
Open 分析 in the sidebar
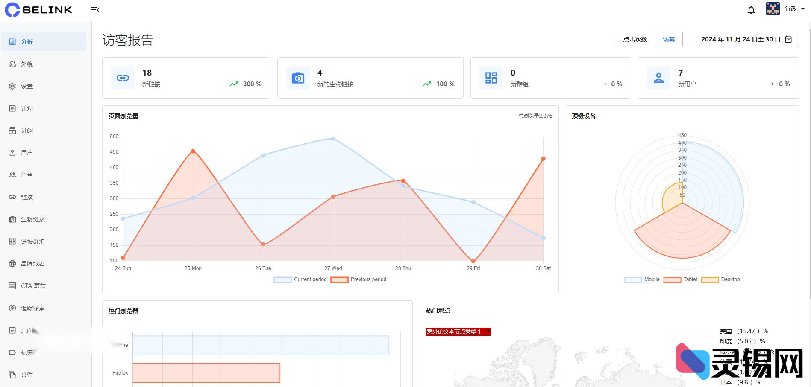tap(44, 42)
